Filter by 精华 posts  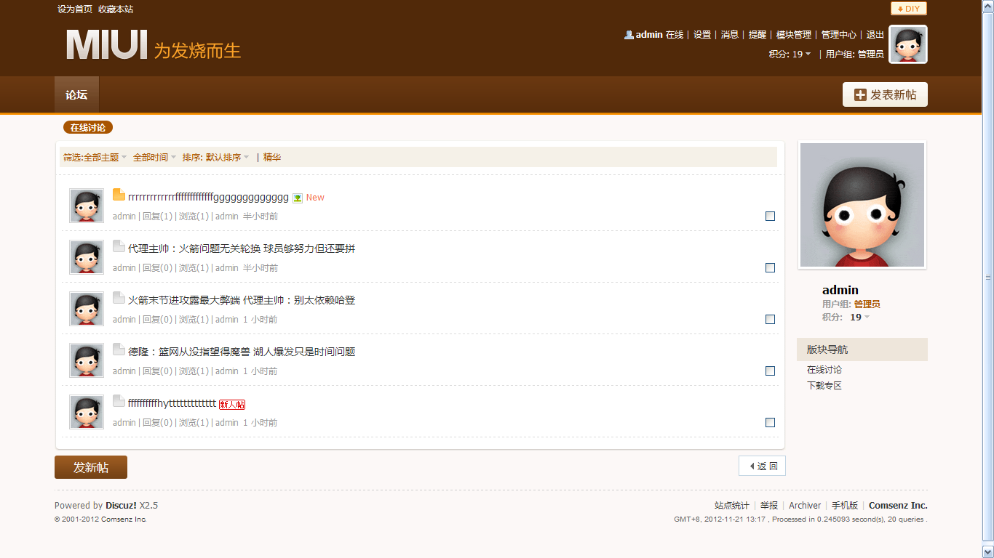pyautogui.click(x=272, y=157)
